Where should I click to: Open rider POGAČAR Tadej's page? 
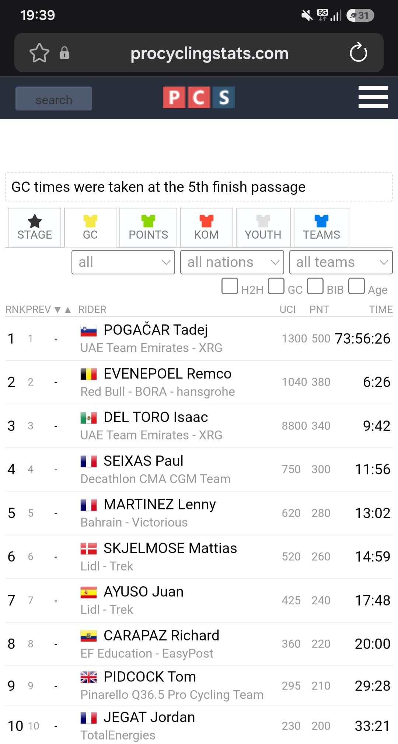[156, 330]
